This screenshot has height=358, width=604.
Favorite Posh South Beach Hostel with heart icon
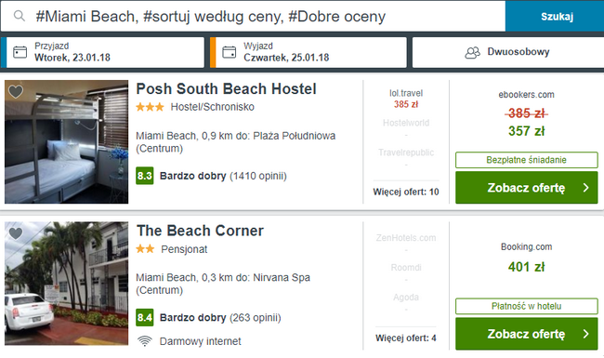pos(16,92)
